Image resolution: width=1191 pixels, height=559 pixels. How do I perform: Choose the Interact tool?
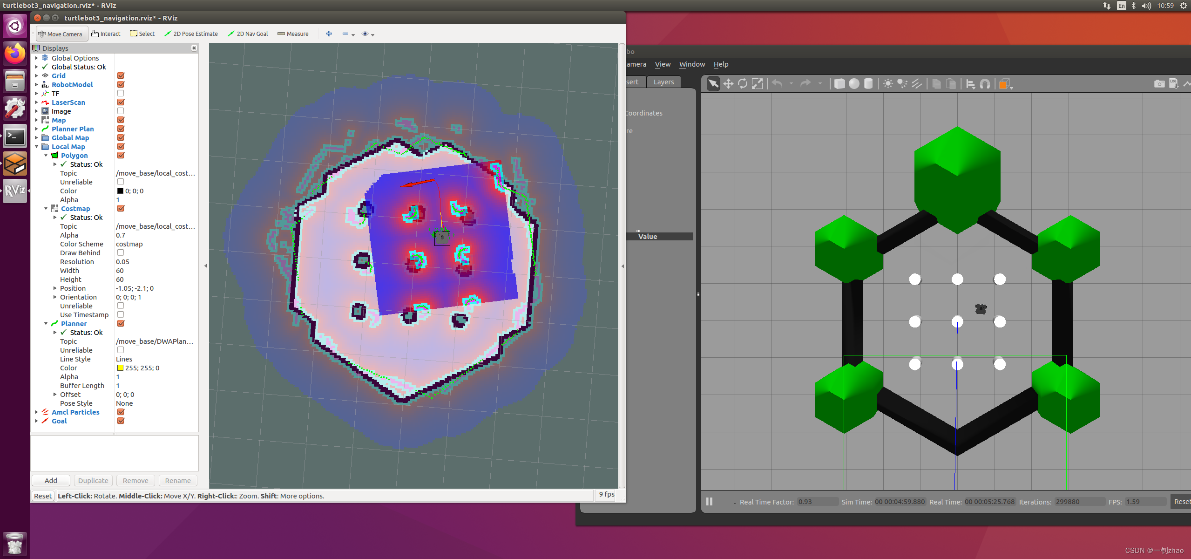[106, 34]
